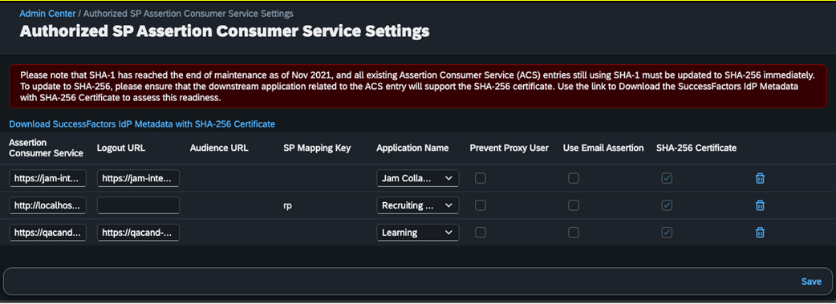Delete the Jam Collaboration row via trash icon
Image resolution: width=836 pixels, height=304 pixels.
(x=761, y=179)
